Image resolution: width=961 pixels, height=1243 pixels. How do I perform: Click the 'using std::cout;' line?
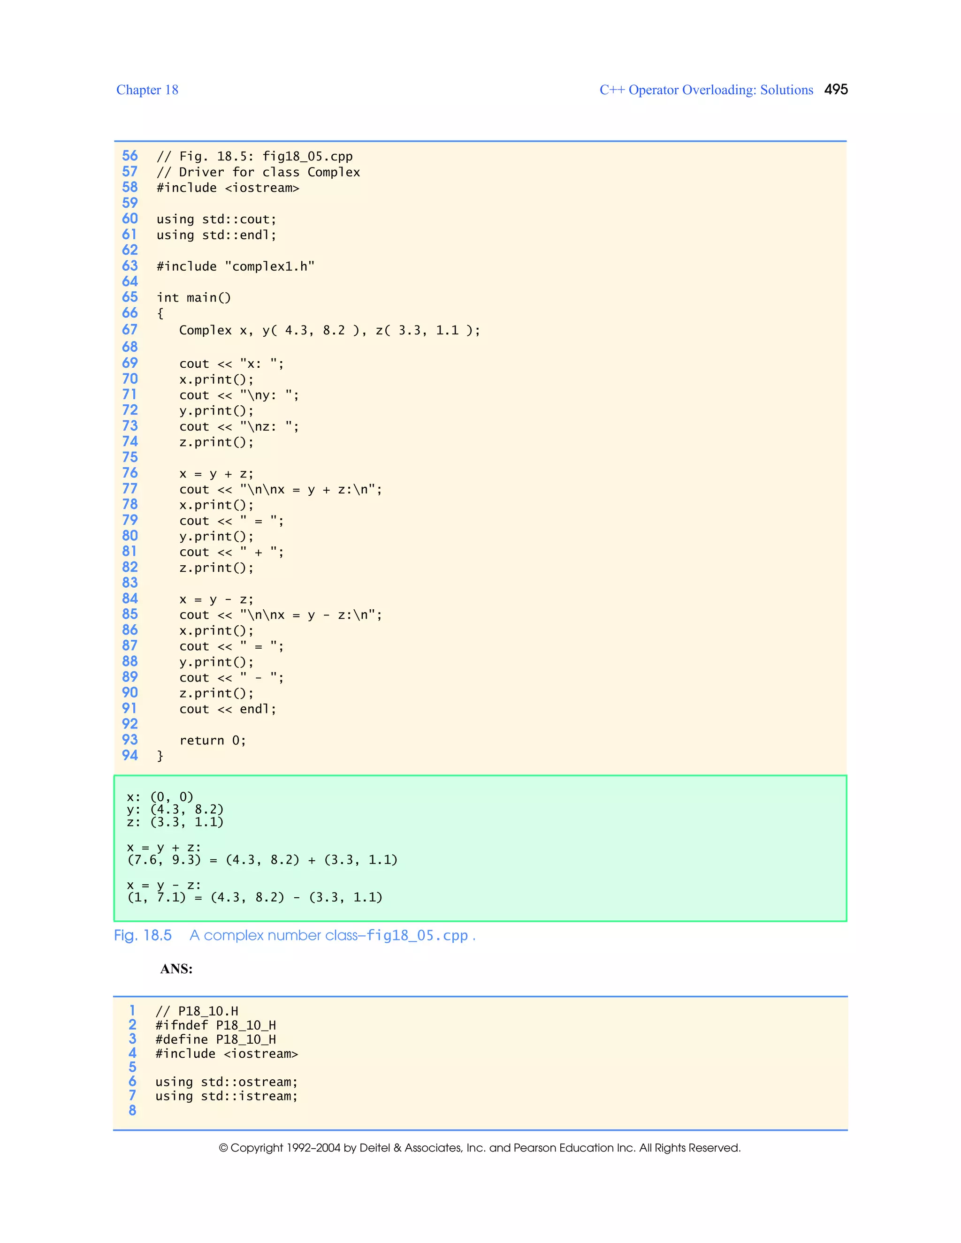(x=216, y=220)
